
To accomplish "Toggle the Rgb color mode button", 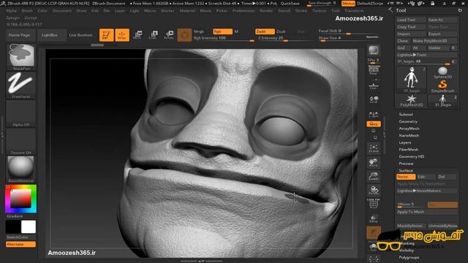I will pos(222,31).
